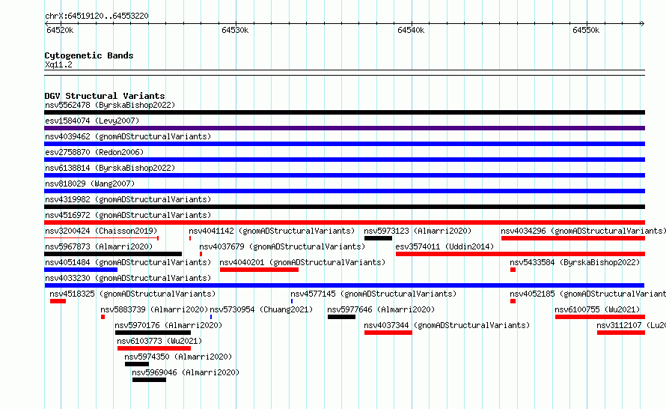Viewport: 666px width, 409px height.
Task: Open nsv4319982 gnomAD variant details
Action: coord(128,199)
